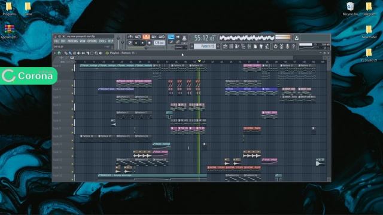Viewport: 383px width, 215px height.
Task: Open the main snap selector dropdown
Action: point(181,47)
